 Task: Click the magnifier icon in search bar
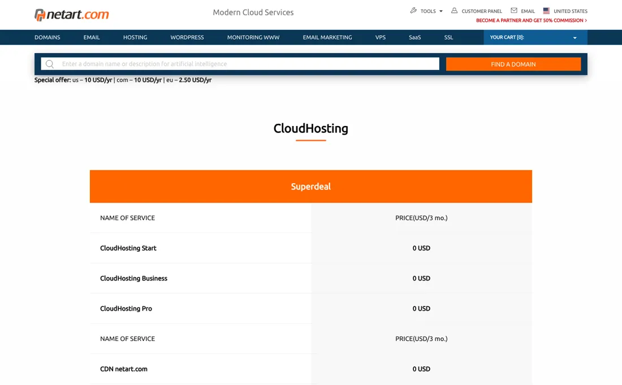pyautogui.click(x=50, y=64)
